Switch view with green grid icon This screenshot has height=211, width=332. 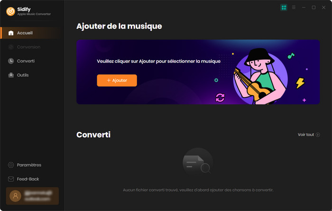[284, 8]
